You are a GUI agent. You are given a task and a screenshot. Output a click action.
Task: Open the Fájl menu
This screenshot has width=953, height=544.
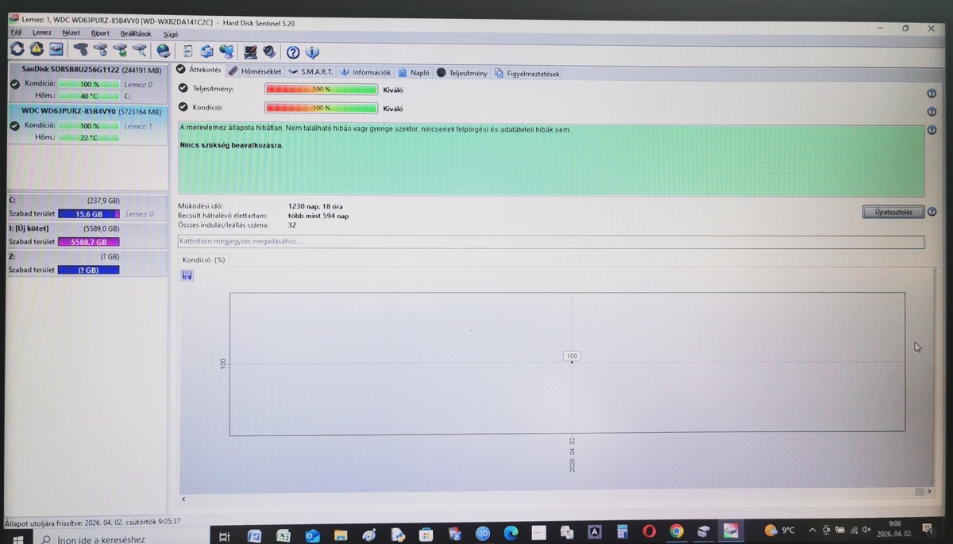click(x=15, y=33)
